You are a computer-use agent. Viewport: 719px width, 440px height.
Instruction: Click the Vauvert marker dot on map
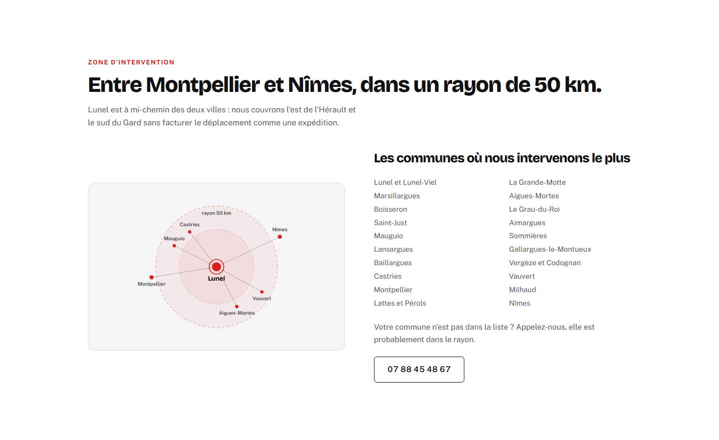[262, 292]
